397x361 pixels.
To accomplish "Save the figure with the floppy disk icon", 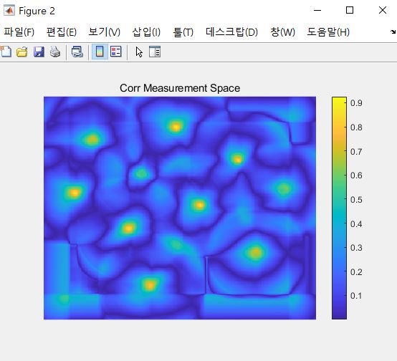I will 39,52.
